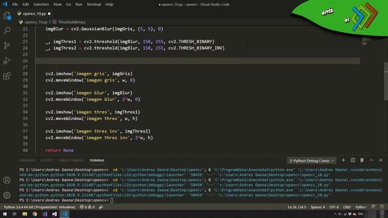388x218 pixels.
Task: Open the Accounts menu icon
Action: pyautogui.click(x=7, y=180)
